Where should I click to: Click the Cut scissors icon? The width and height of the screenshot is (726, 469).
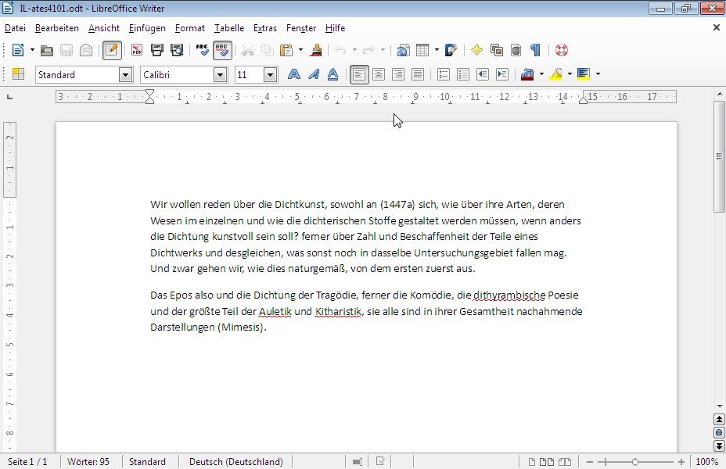coord(248,50)
